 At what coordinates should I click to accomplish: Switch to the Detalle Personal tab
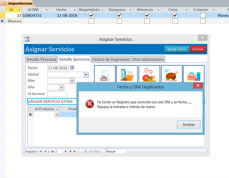tap(41, 59)
